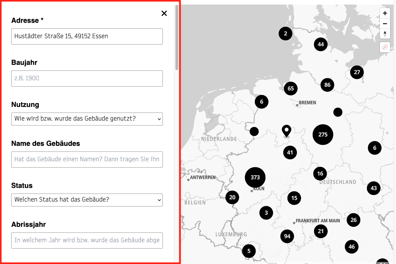Click the 20 cluster near Belgien
This screenshot has height=264, width=396.
click(232, 197)
